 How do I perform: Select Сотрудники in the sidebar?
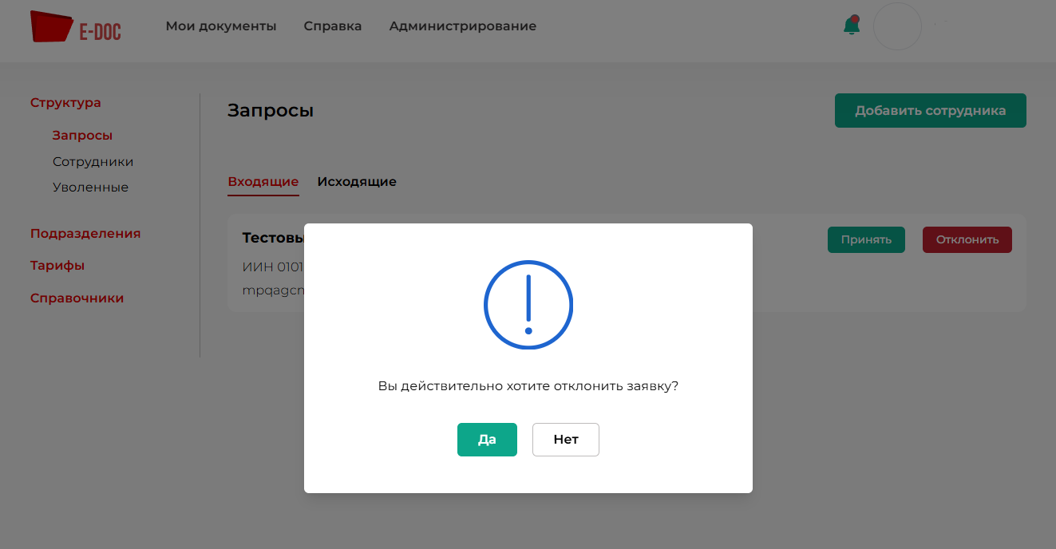[93, 162]
